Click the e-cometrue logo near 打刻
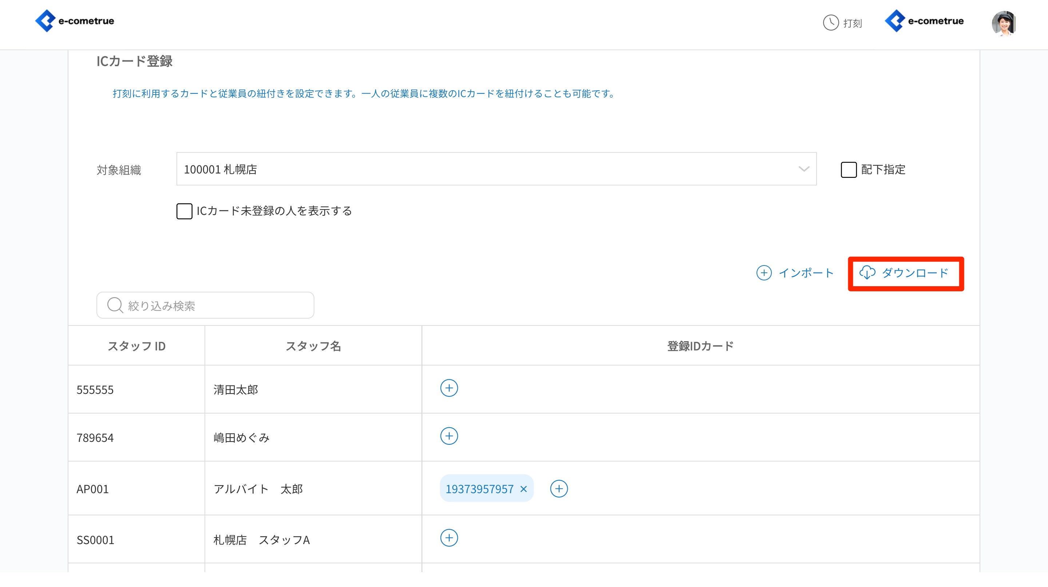 [x=924, y=21]
